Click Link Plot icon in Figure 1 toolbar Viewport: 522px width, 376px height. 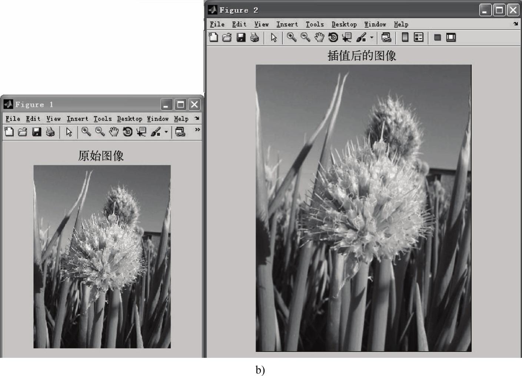180,132
